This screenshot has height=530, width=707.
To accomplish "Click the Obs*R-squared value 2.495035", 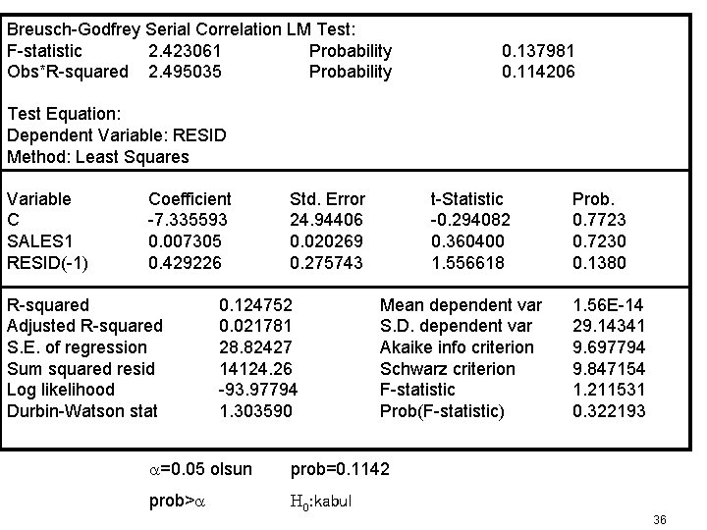I will click(185, 72).
